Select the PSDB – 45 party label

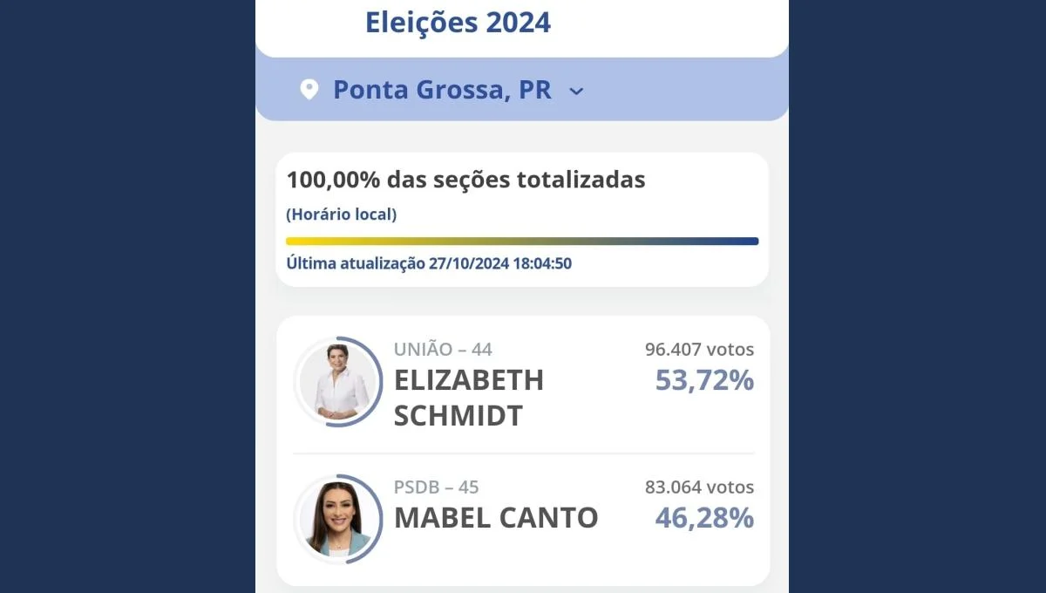pos(436,487)
